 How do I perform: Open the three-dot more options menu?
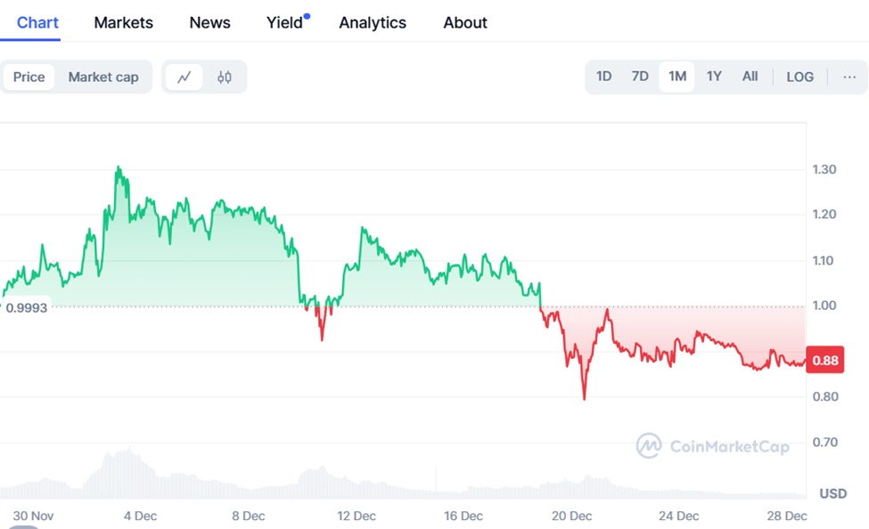(849, 77)
